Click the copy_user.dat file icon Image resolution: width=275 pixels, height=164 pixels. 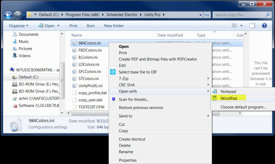[74, 100]
